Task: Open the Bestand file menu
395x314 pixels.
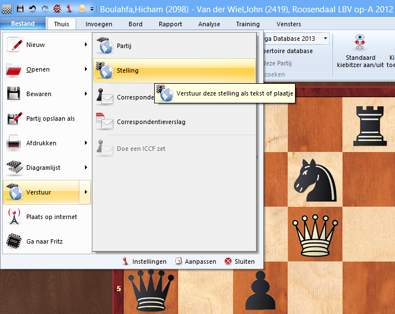Action: coord(23,23)
